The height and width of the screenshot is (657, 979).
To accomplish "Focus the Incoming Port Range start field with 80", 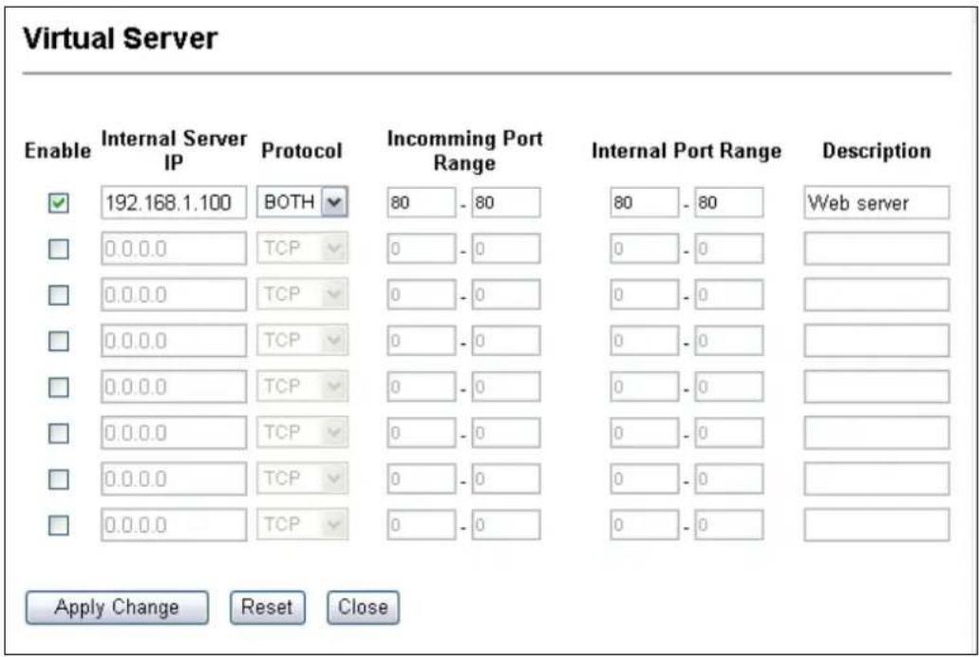I will click(421, 202).
